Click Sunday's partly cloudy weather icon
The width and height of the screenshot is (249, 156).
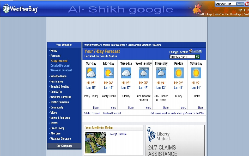tap(91, 73)
